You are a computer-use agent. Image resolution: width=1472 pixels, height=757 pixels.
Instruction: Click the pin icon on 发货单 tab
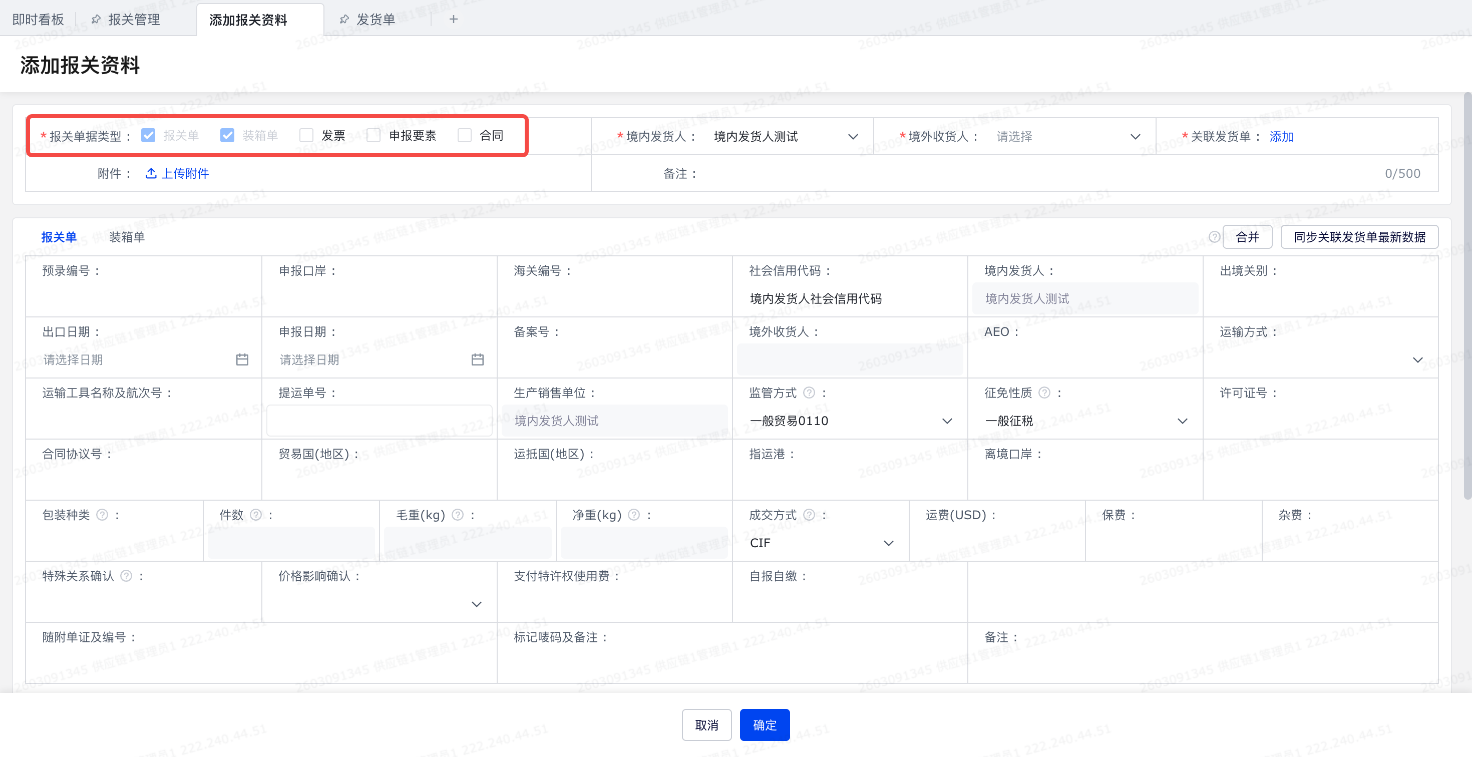[344, 20]
